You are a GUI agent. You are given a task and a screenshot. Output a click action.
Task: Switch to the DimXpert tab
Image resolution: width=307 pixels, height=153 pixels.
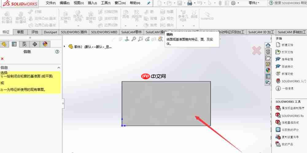51,32
